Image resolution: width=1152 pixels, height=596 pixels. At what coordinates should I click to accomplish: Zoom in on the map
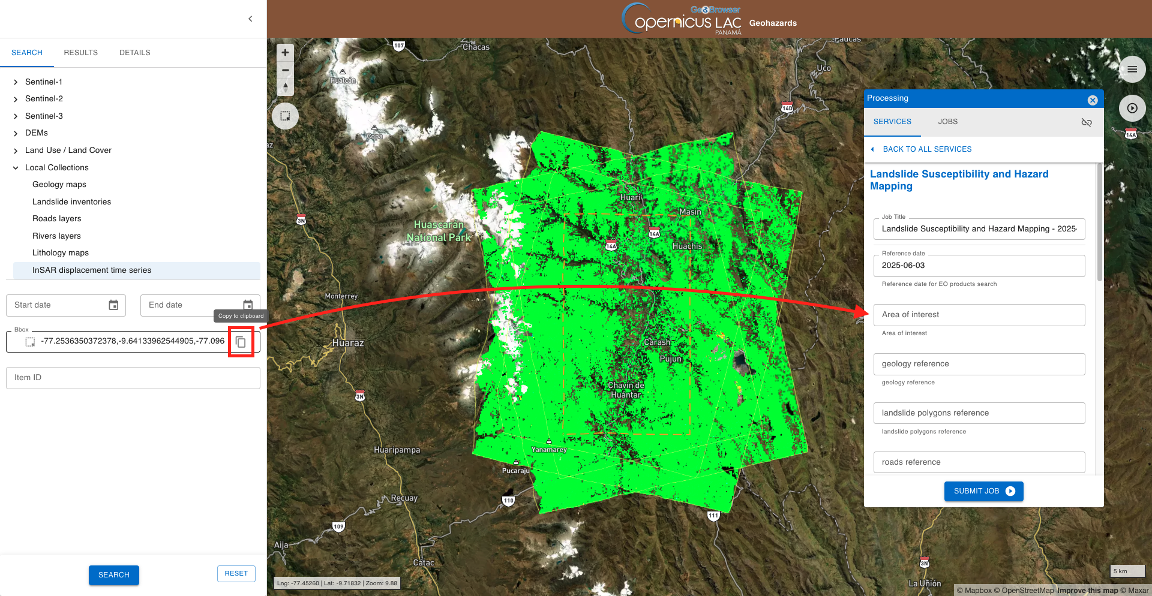(x=286, y=53)
